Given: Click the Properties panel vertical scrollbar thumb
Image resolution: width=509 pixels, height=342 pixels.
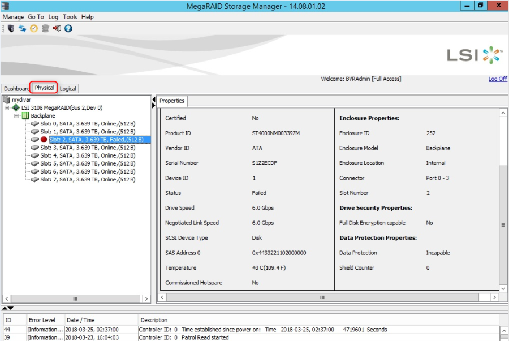Looking at the screenshot, I should pyautogui.click(x=503, y=224).
